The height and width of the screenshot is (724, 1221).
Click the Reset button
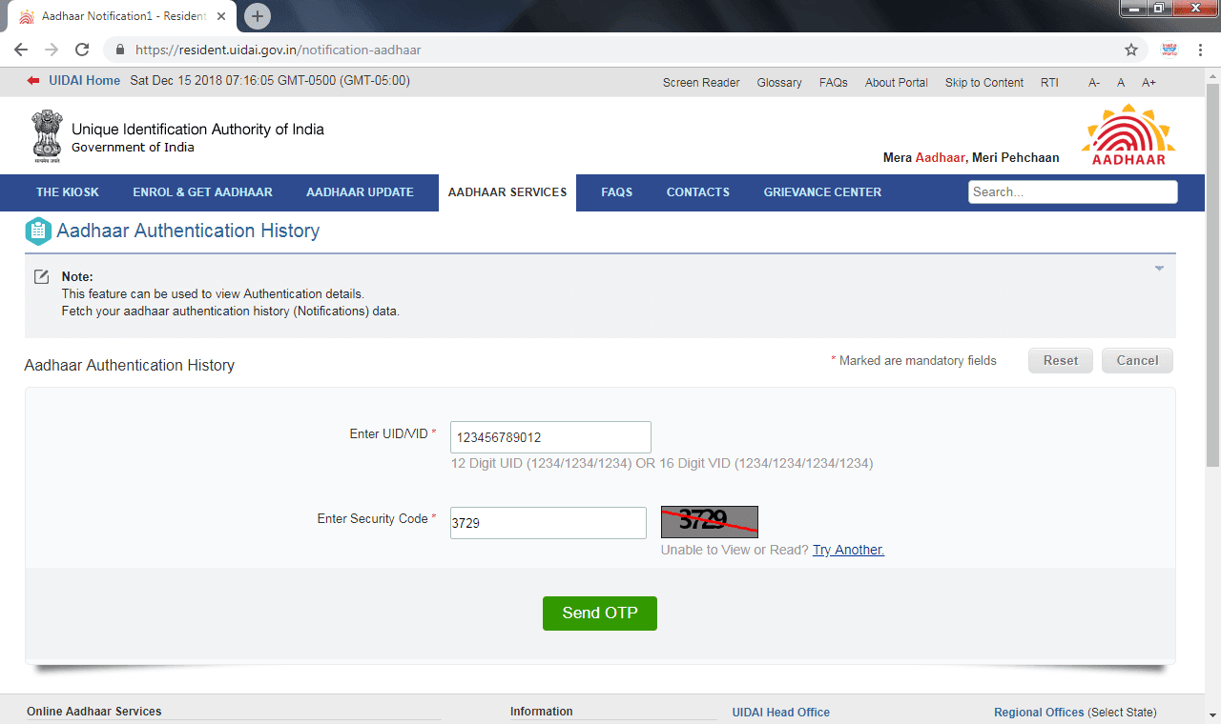pyautogui.click(x=1061, y=361)
